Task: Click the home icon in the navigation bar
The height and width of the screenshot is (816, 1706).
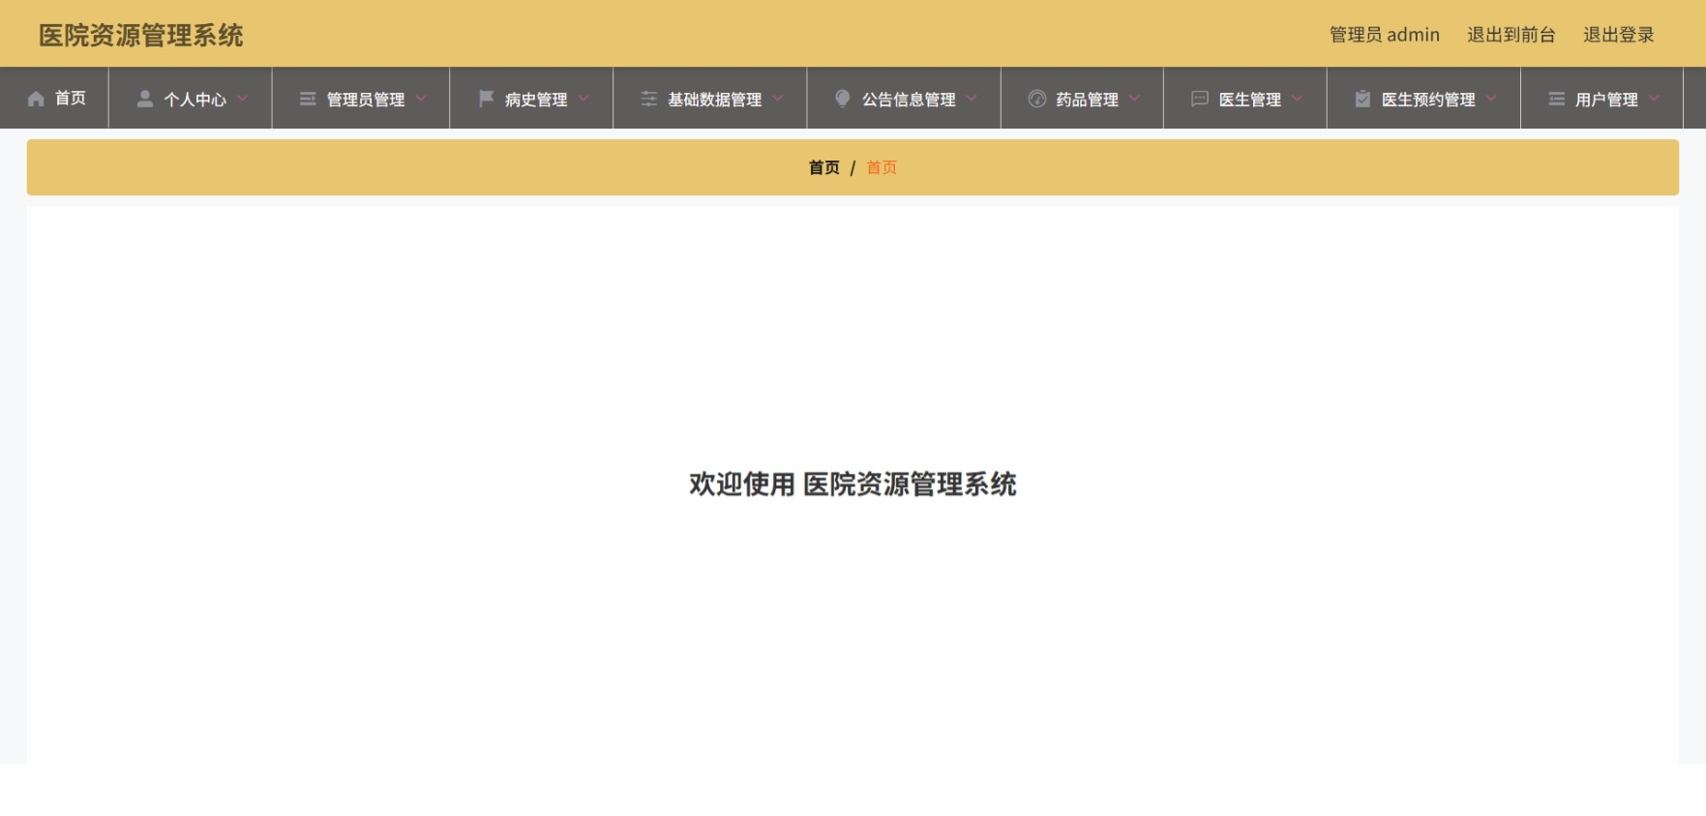Action: [x=36, y=99]
